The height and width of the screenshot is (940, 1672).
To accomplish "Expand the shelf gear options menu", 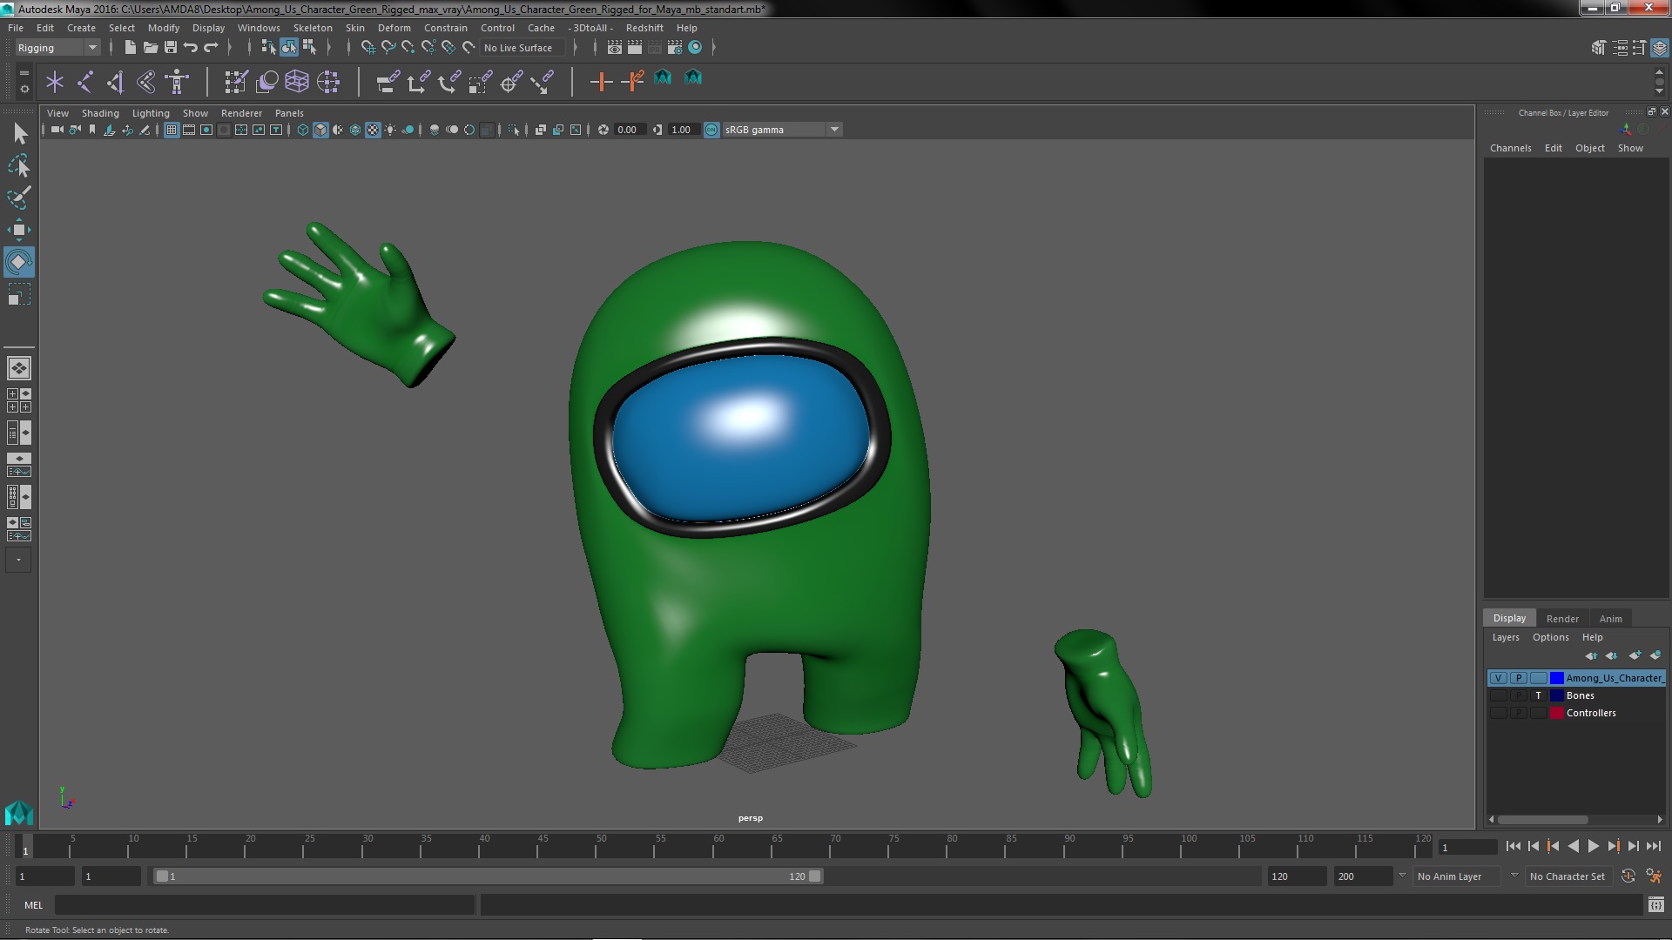I will pyautogui.click(x=24, y=89).
